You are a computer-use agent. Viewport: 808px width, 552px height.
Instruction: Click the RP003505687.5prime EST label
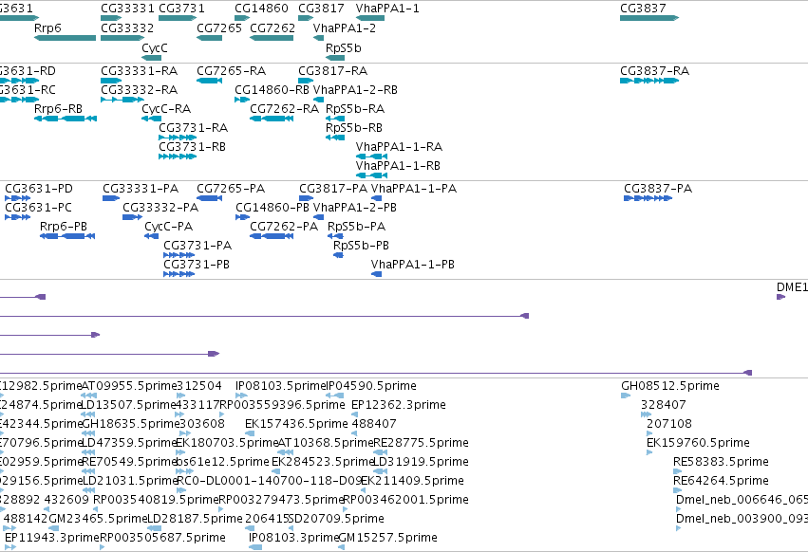pos(163,538)
